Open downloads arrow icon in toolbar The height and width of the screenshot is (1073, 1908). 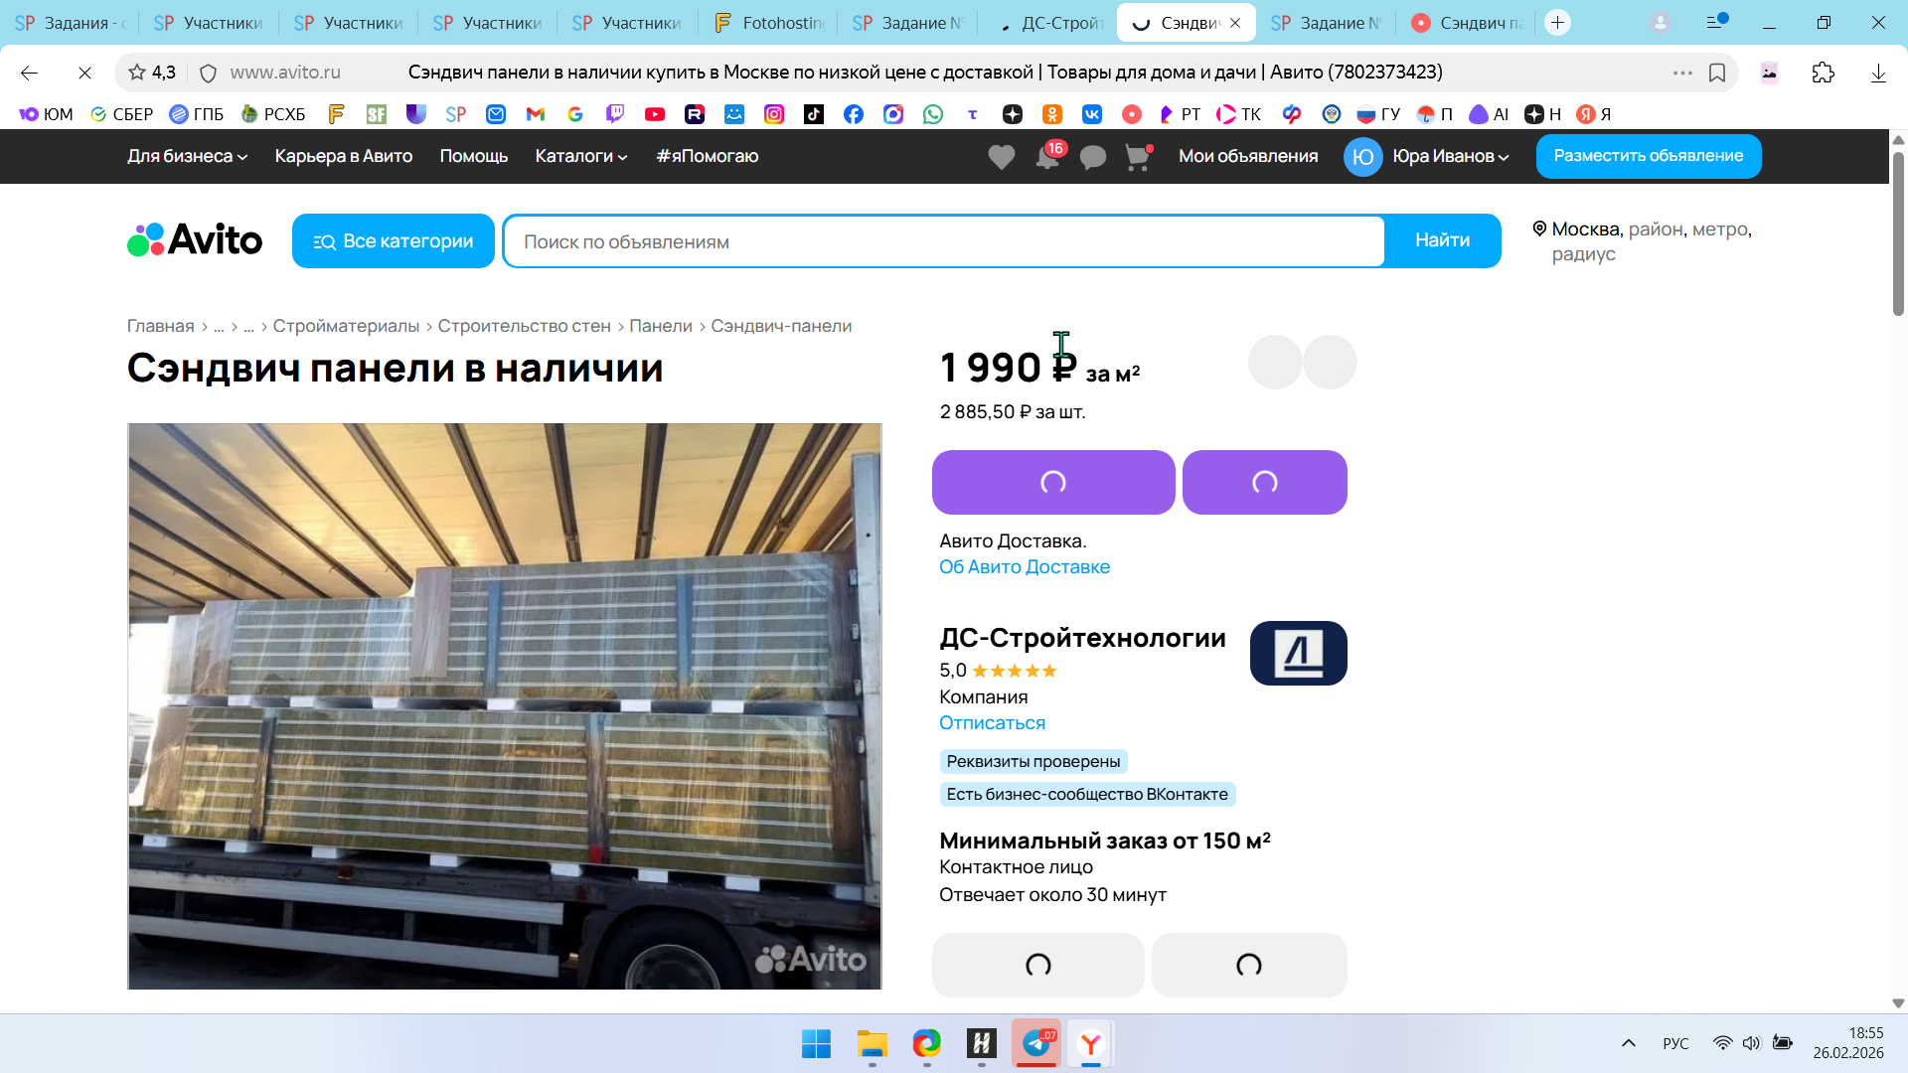pyautogui.click(x=1878, y=73)
